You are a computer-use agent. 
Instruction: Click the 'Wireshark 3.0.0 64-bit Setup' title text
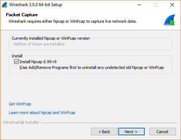point(36,5)
